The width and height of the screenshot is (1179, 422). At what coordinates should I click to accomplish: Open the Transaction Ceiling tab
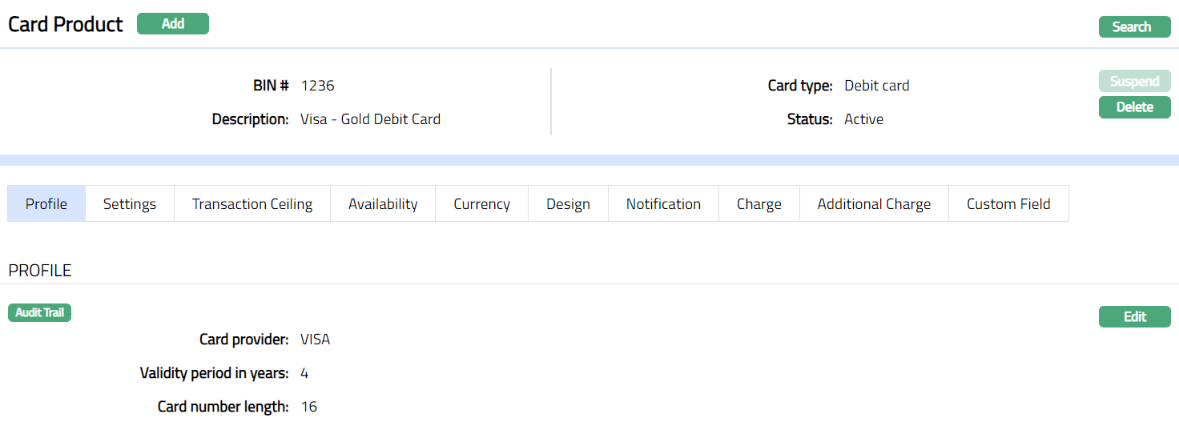coord(252,204)
